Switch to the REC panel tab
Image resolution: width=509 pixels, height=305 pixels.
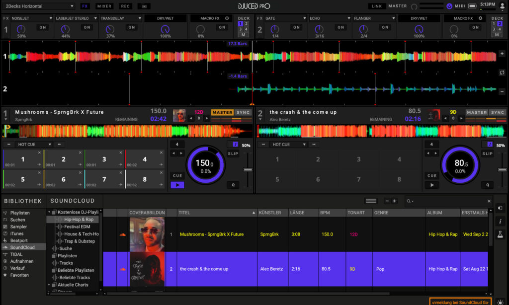[125, 6]
